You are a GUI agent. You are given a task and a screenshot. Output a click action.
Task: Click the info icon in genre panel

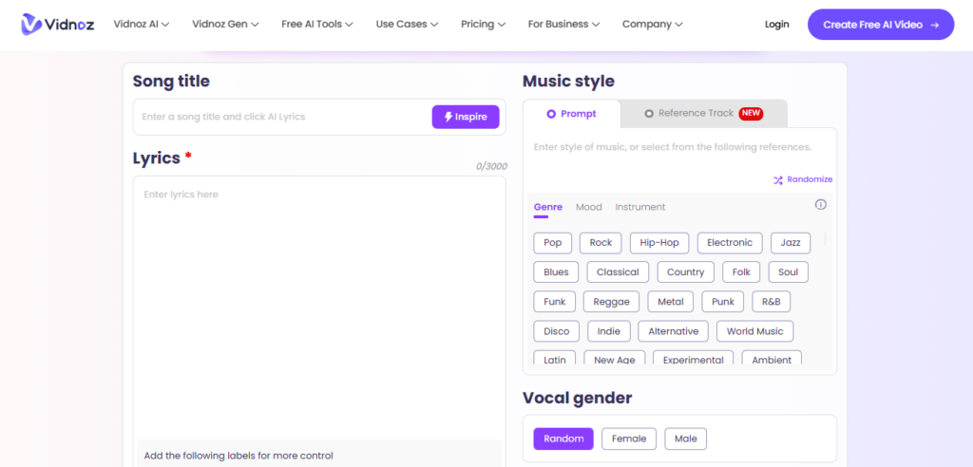coord(820,205)
